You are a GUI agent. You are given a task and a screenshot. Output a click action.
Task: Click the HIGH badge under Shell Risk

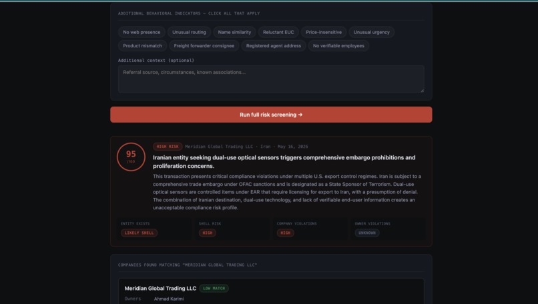coord(207,233)
